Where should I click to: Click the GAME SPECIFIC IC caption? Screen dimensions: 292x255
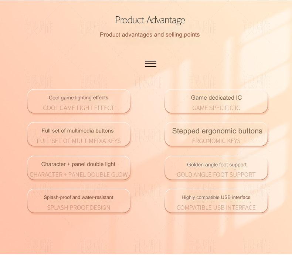click(216, 108)
